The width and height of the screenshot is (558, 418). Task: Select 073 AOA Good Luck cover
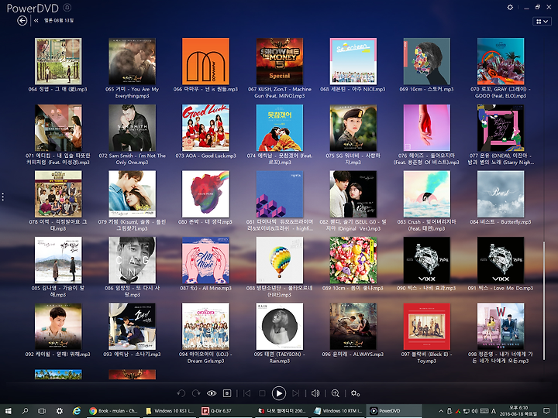205,128
